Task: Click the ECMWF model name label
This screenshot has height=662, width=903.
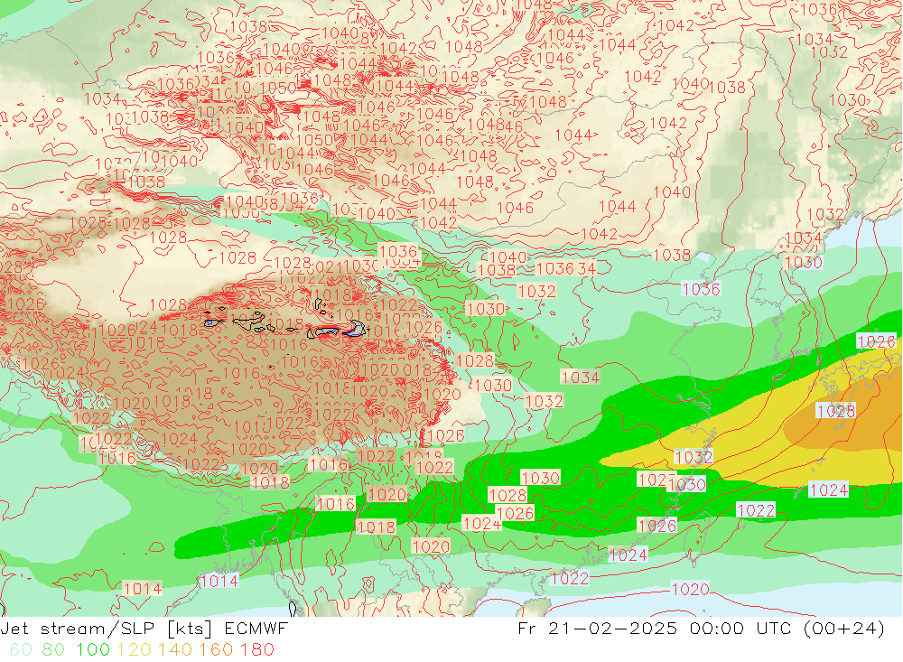Action: click(256, 628)
